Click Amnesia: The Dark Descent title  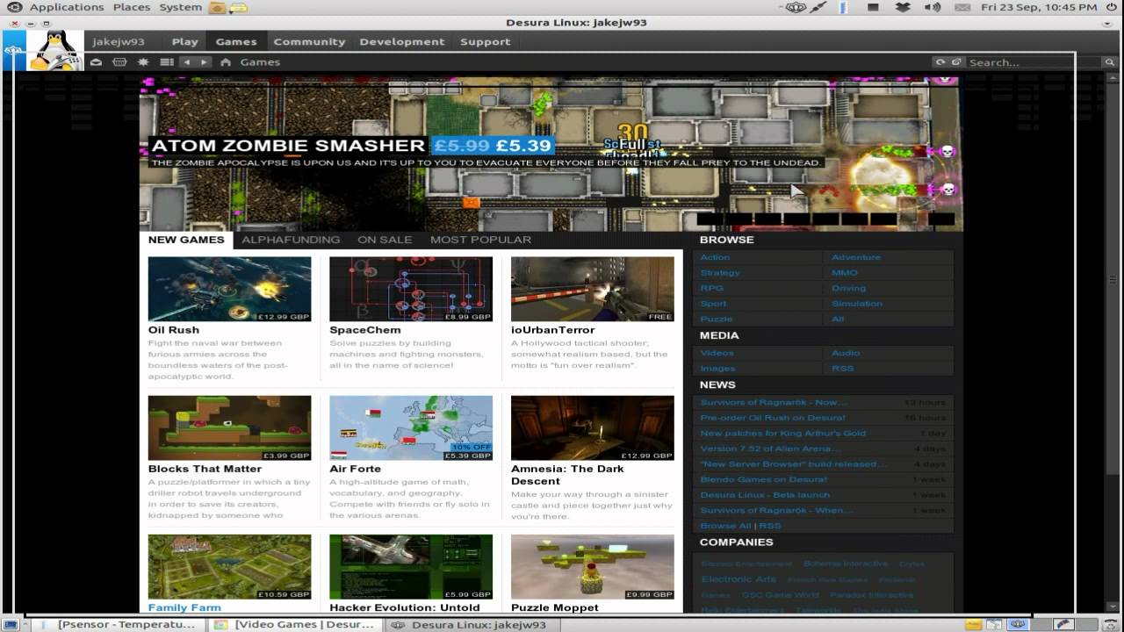click(x=567, y=475)
